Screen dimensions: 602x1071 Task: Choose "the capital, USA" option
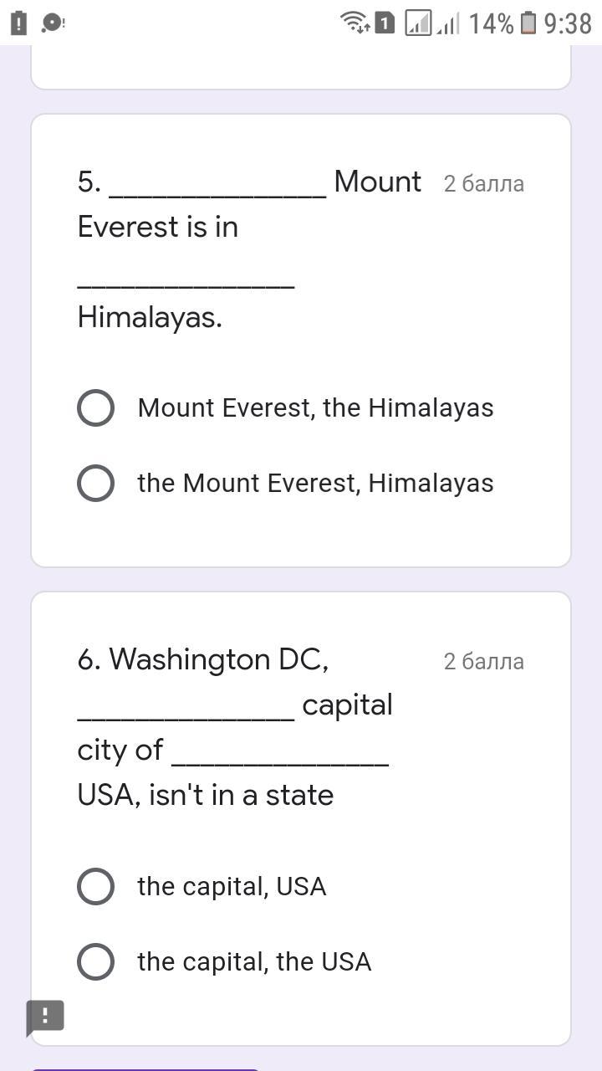pos(96,887)
